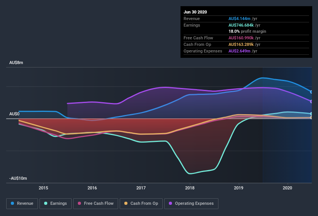Click the orange Cash From Op legend dot
Image resolution: width=318 pixels, height=216 pixels.
[x=126, y=203]
